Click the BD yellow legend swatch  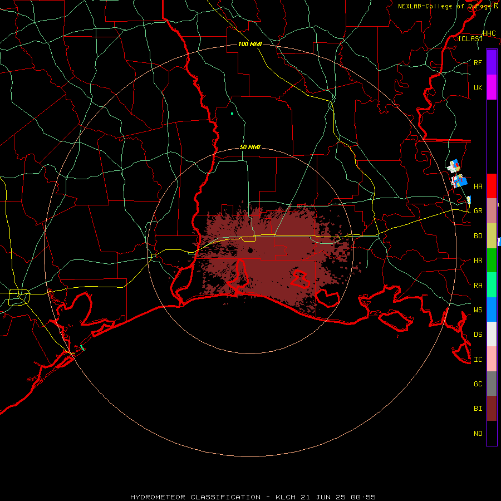click(492, 236)
